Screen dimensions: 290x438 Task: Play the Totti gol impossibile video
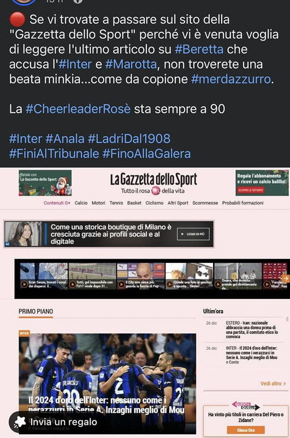pyautogui.click(x=92, y=276)
